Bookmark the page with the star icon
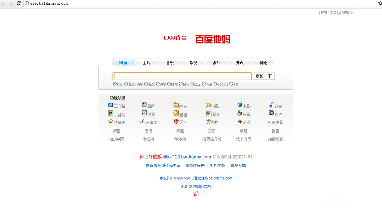 380,3
